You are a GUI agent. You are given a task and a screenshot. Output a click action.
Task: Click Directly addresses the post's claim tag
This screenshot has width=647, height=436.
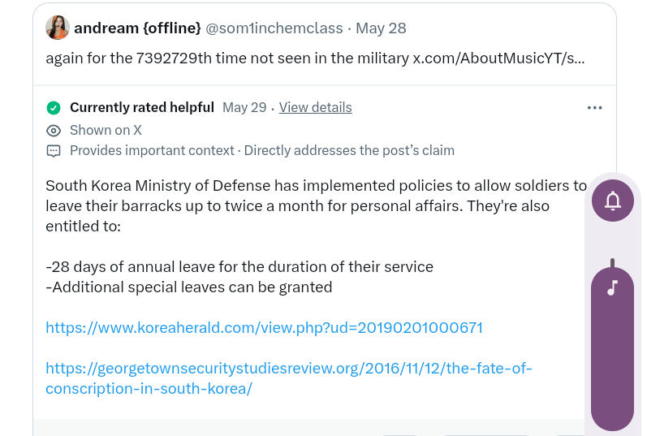[x=349, y=151]
